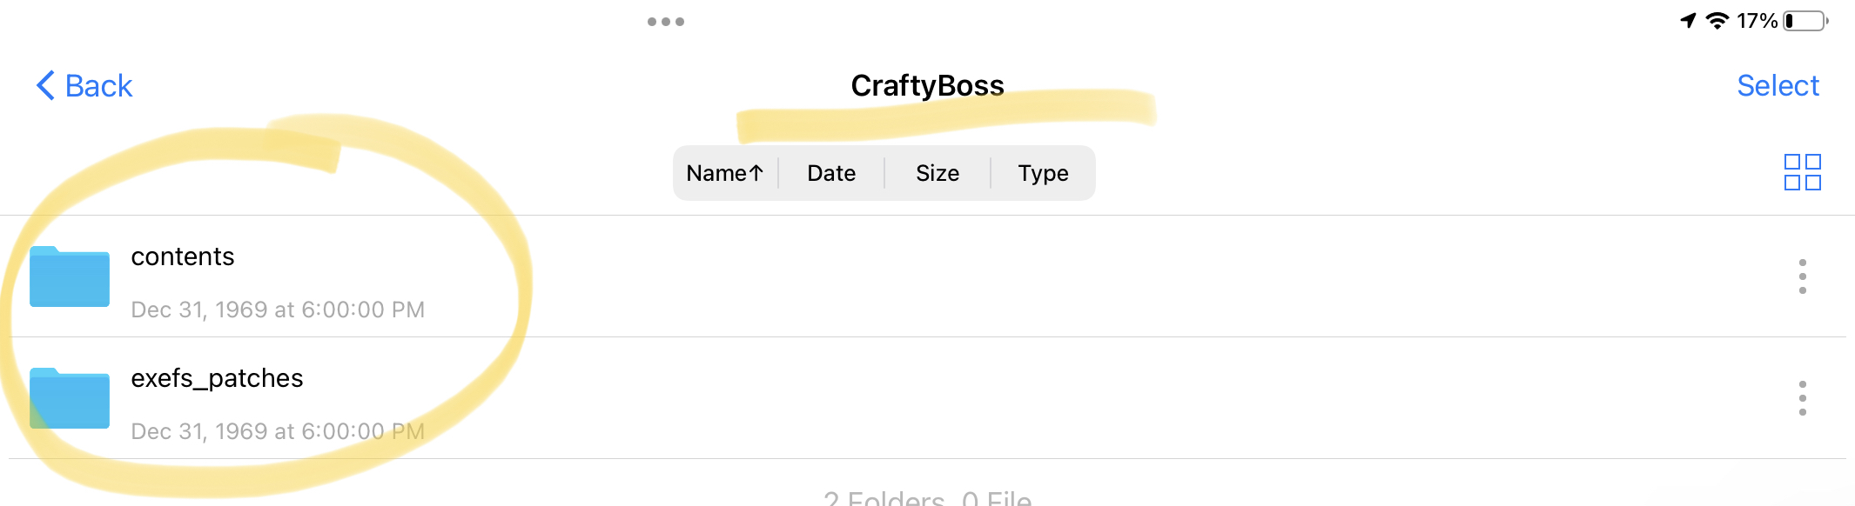This screenshot has height=506, width=1855.
Task: Sort files by Size
Action: [x=938, y=173]
